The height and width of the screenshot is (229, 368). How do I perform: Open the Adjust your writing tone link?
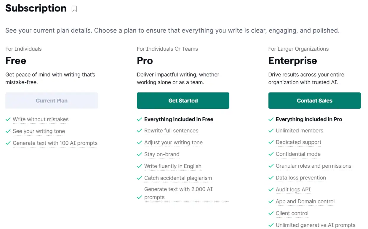[174, 142]
